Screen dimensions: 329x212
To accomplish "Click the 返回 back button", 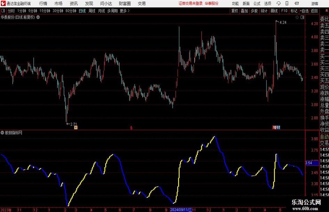I will [x=314, y=11].
